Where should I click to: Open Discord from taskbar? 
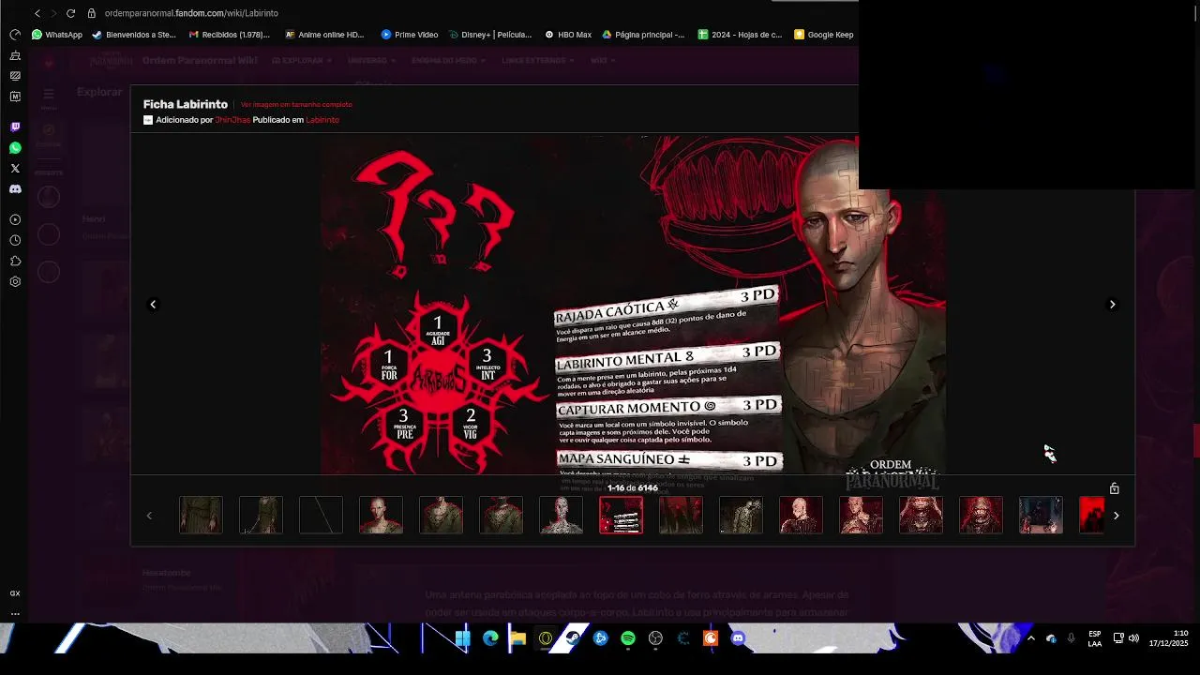point(738,638)
